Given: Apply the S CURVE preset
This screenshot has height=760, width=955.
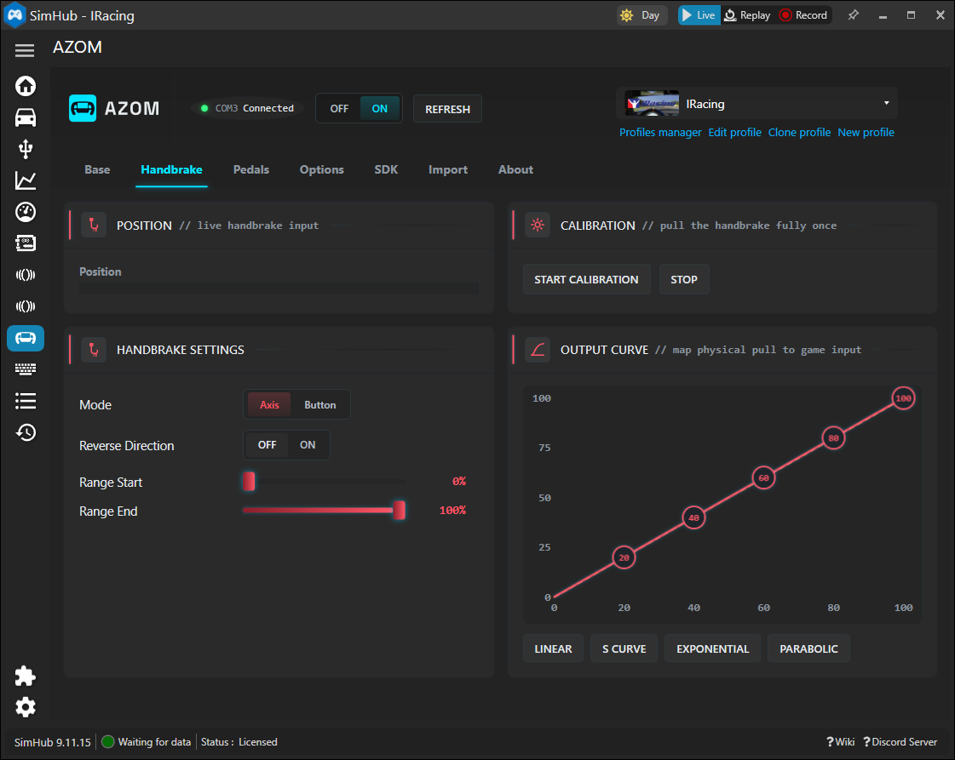Looking at the screenshot, I should click(x=624, y=649).
